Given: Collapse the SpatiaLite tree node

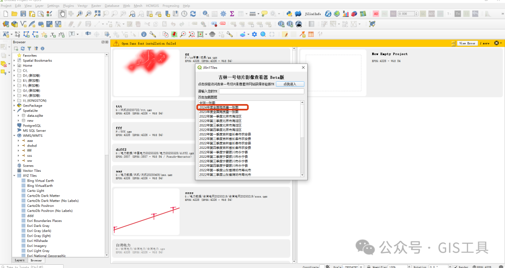Looking at the screenshot, I should click(14, 111).
